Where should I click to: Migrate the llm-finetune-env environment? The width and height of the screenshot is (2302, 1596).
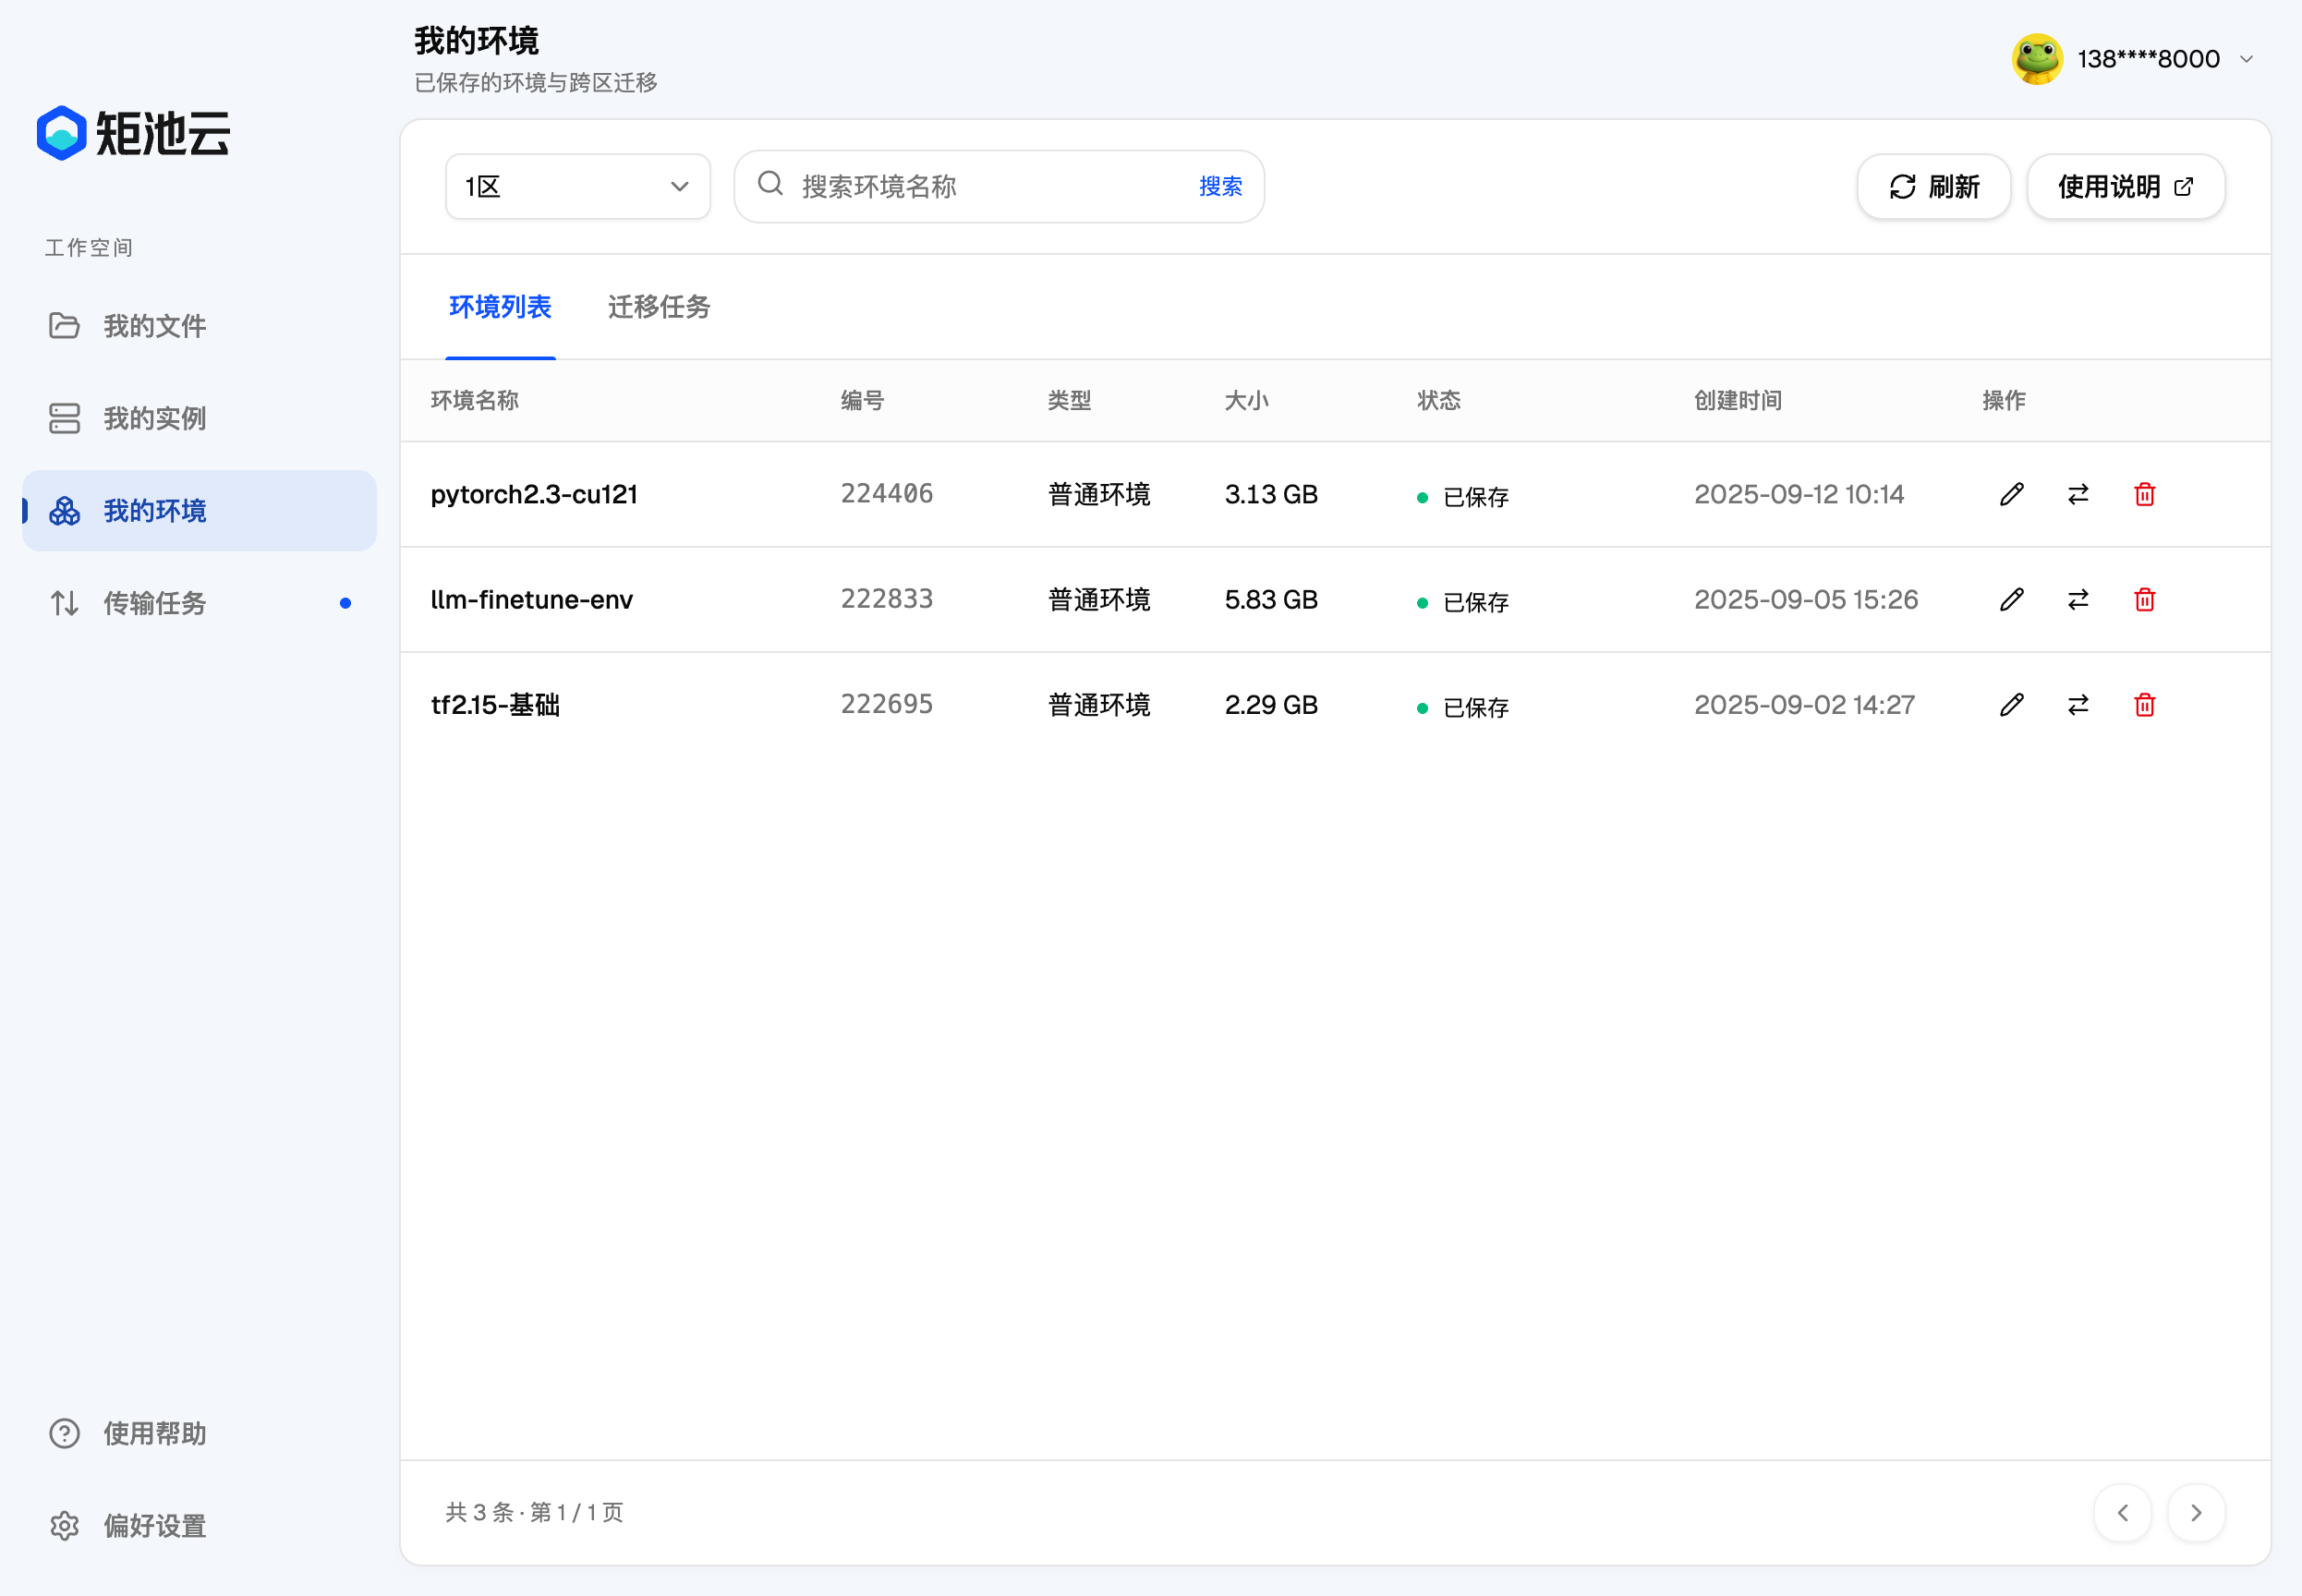click(2078, 600)
